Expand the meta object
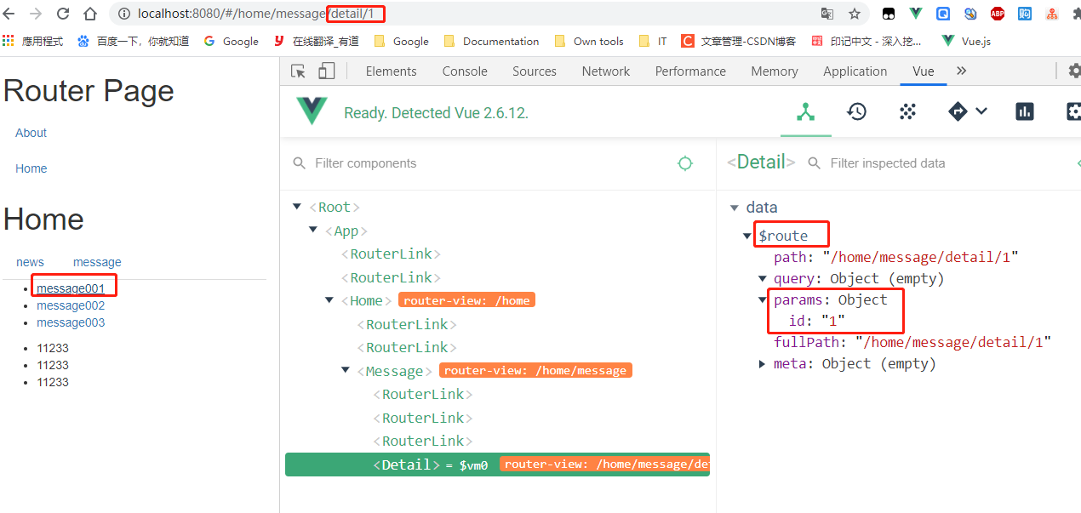This screenshot has width=1081, height=513. coord(763,363)
